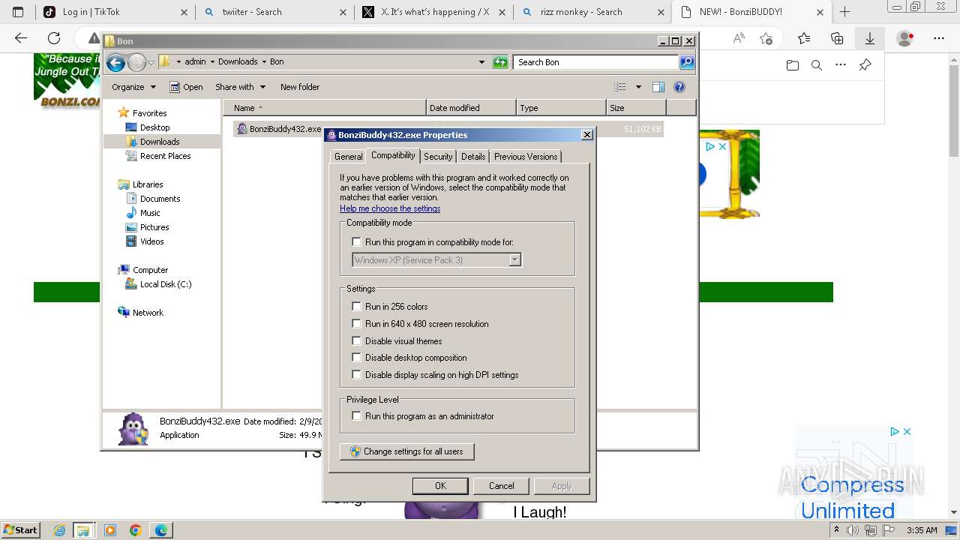Click the Search Bon magnifier icon
Image resolution: width=960 pixels, height=540 pixels.
687,62
